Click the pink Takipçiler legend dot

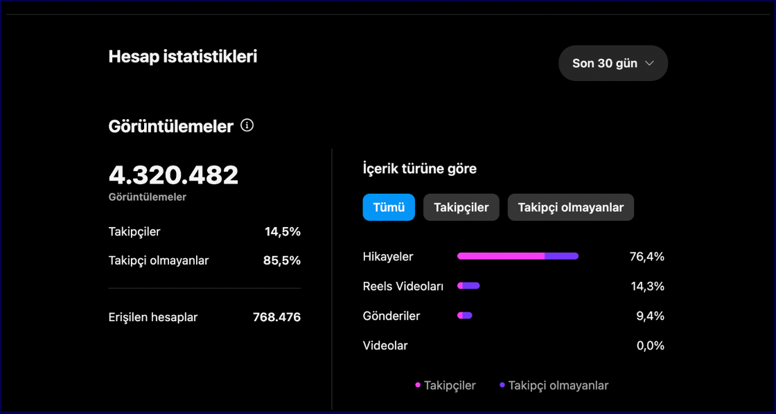418,386
